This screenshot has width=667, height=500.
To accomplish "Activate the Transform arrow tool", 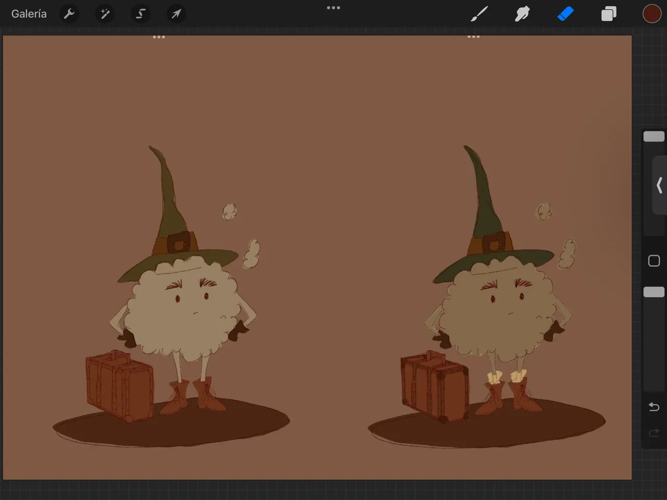I will click(176, 14).
